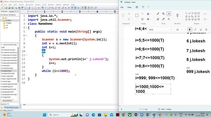
Task: Select the Eraser tool in Paint
Action: tap(158, 19)
